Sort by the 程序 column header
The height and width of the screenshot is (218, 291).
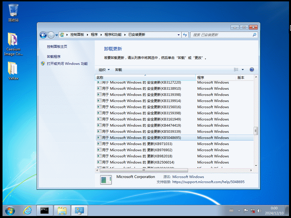click(215, 77)
